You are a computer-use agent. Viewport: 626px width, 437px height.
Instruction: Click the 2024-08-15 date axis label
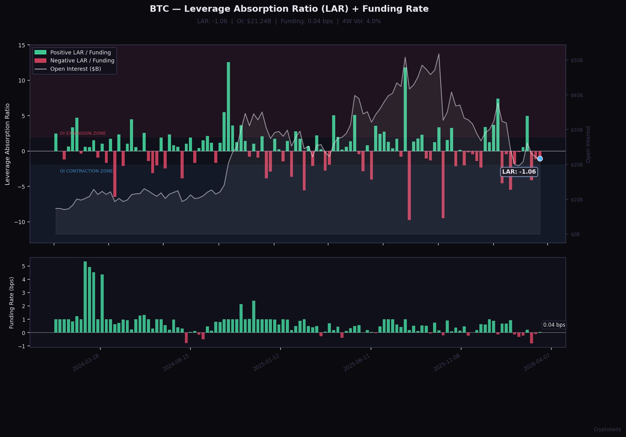176,363
